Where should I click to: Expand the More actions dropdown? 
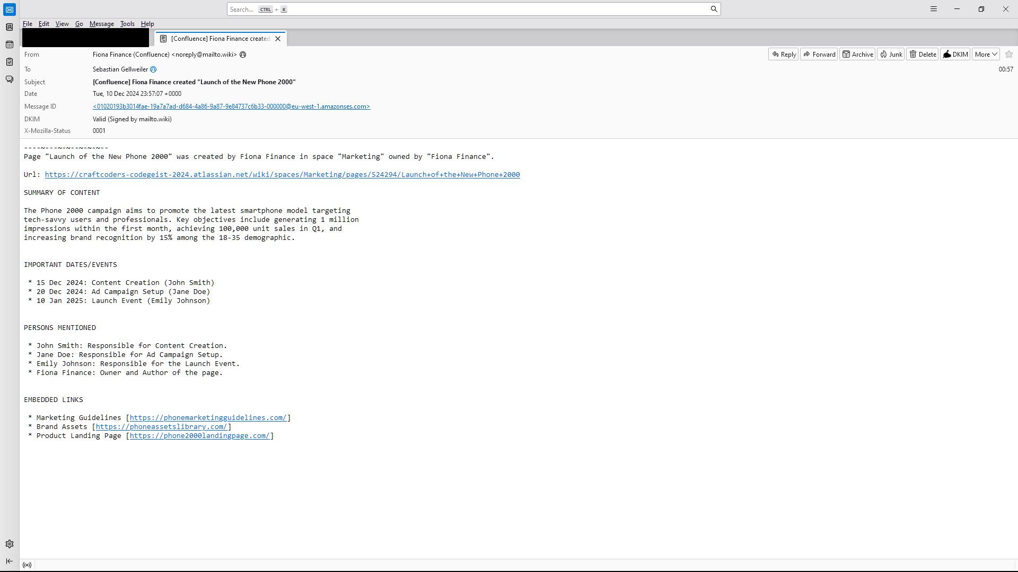point(986,54)
